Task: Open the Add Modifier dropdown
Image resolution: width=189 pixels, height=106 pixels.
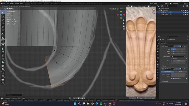Action: click(174, 43)
